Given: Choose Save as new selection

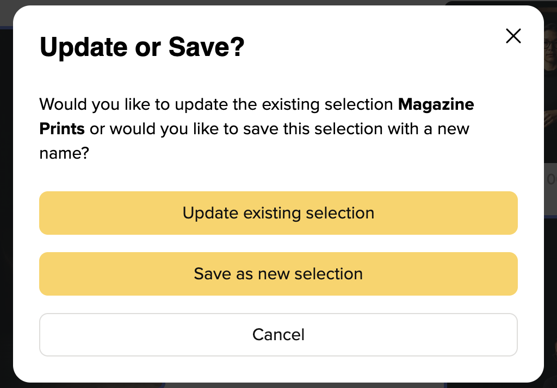Looking at the screenshot, I should point(278,274).
